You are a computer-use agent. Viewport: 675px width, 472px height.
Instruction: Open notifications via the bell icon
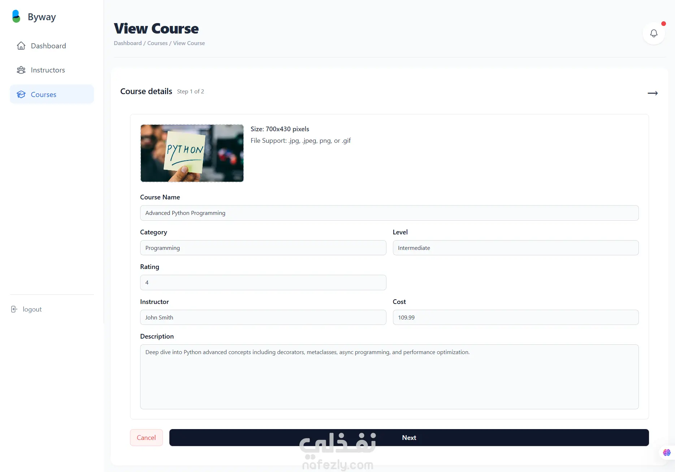click(x=654, y=34)
